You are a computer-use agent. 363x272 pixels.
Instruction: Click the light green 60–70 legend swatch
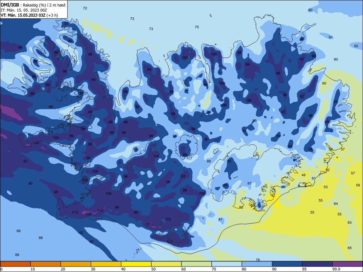click(x=196, y=264)
